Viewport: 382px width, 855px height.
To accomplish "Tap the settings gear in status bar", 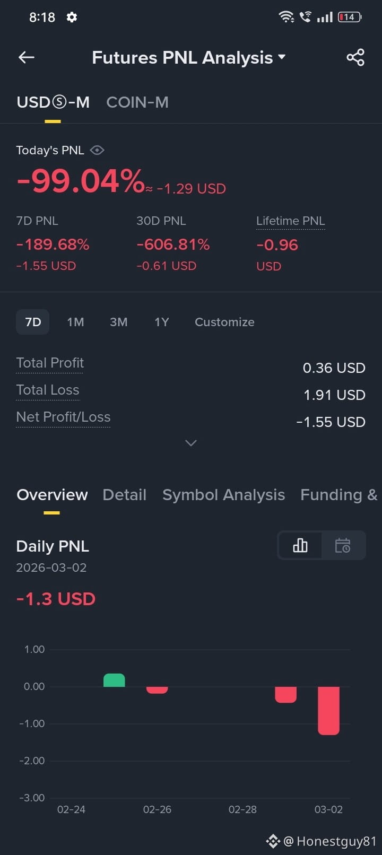I will point(72,17).
